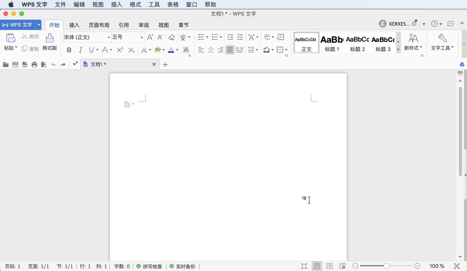Apply the 标题 1 style

(331, 42)
